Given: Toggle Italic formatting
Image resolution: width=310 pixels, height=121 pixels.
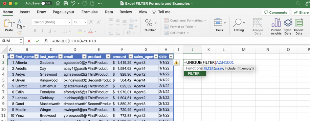Looking at the screenshot, I should pyautogui.click(x=43, y=31).
